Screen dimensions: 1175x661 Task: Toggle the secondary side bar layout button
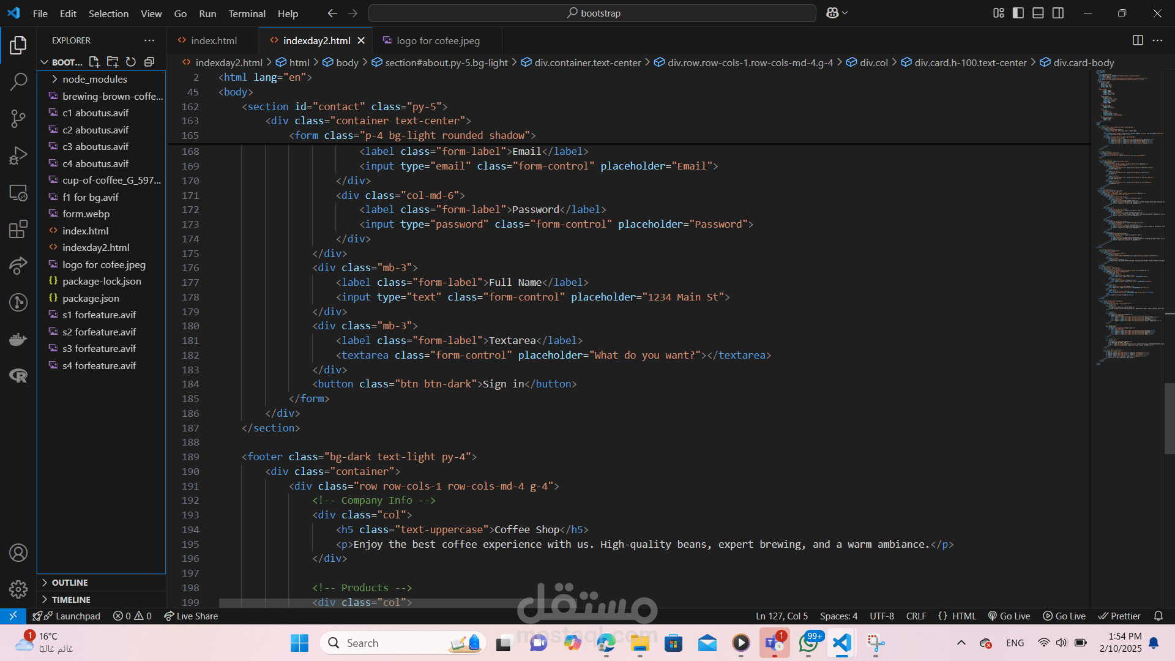(1058, 13)
